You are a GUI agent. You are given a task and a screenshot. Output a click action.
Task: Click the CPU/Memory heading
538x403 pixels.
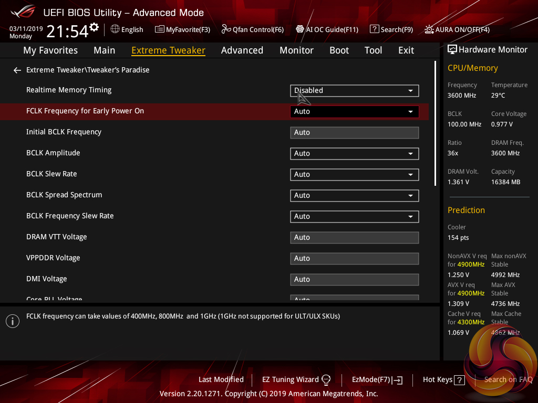pos(472,68)
